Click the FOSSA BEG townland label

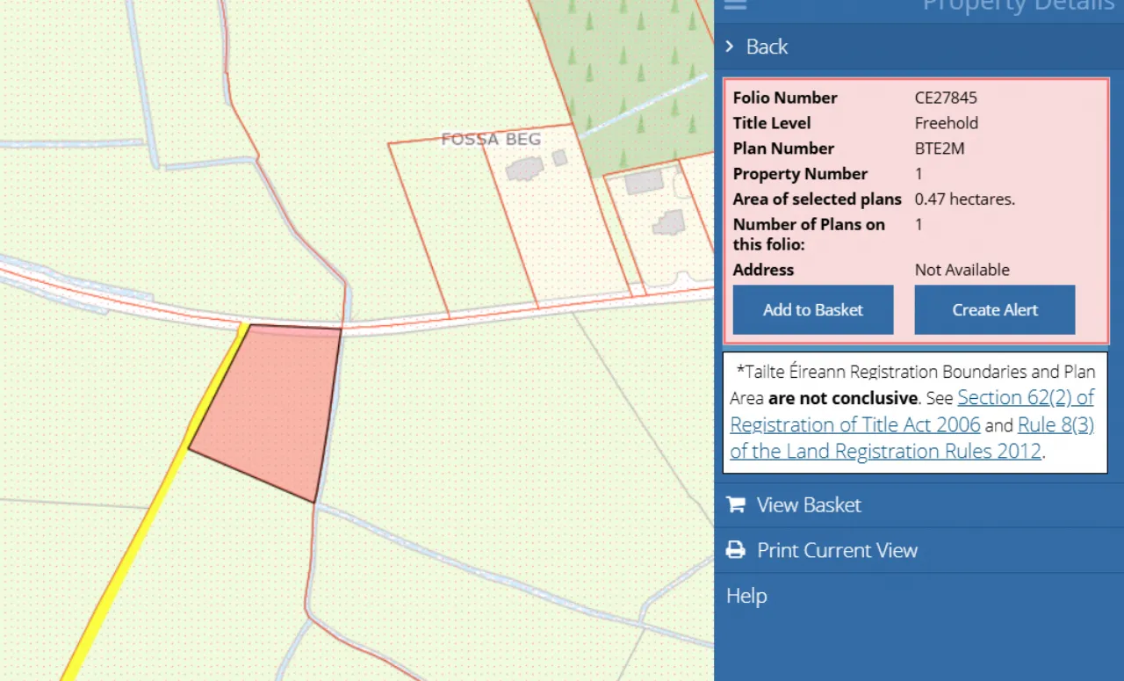coord(491,139)
